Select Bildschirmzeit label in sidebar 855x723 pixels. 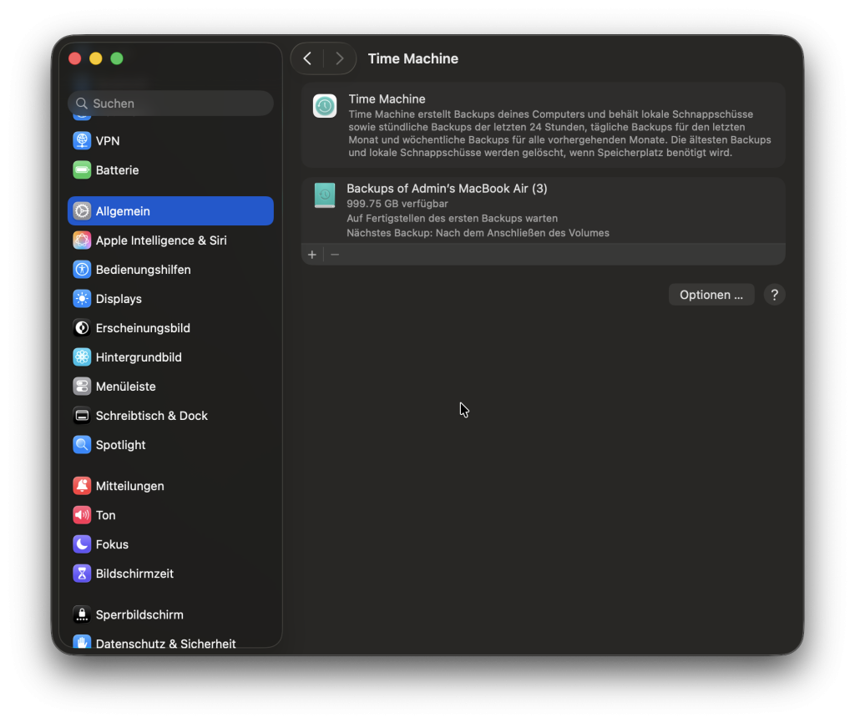click(134, 574)
